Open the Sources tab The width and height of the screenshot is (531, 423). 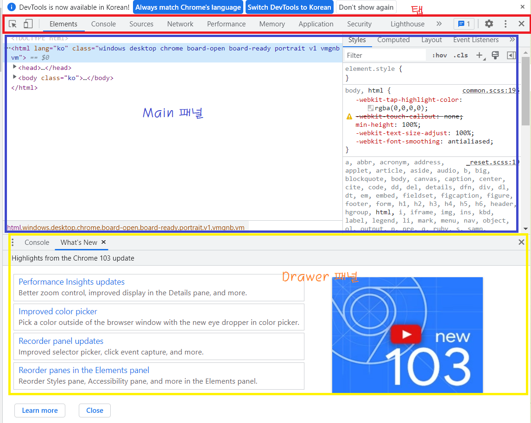click(141, 24)
